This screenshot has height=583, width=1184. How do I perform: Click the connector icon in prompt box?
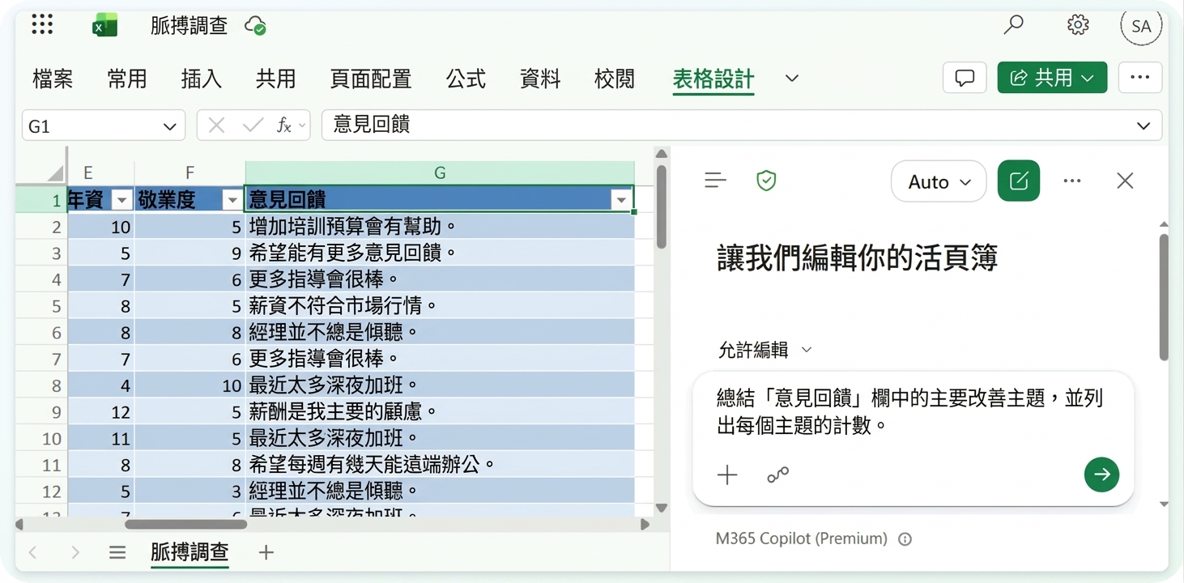point(777,475)
